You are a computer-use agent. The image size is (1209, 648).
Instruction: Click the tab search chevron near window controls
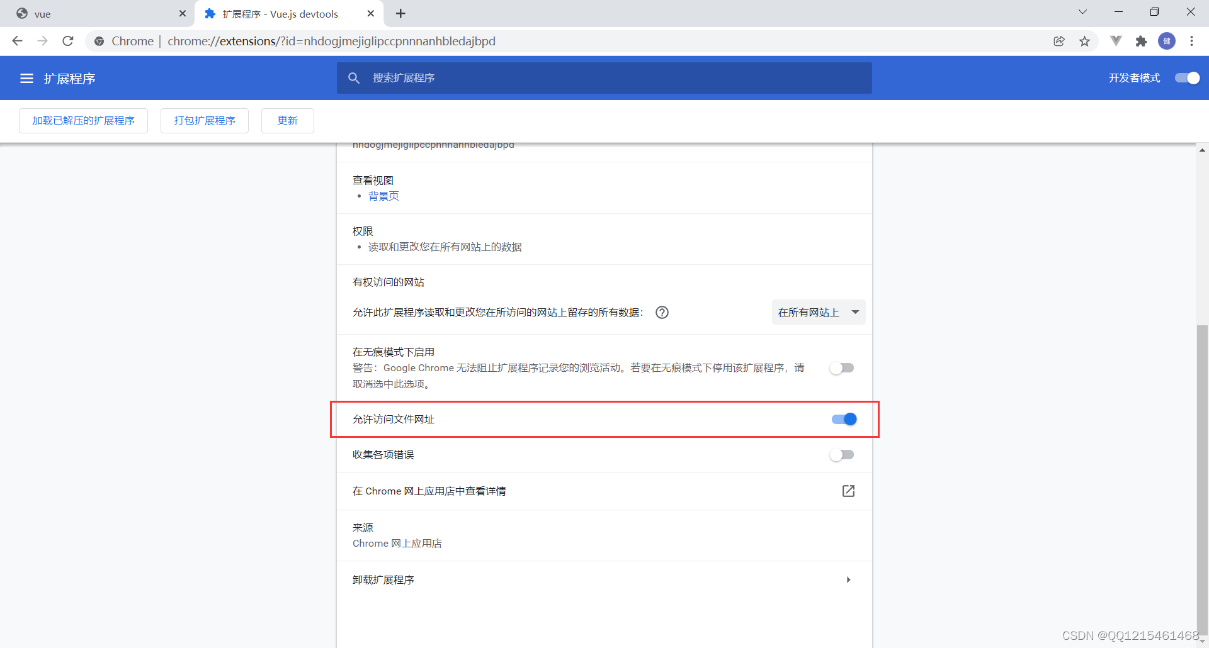point(1082,11)
